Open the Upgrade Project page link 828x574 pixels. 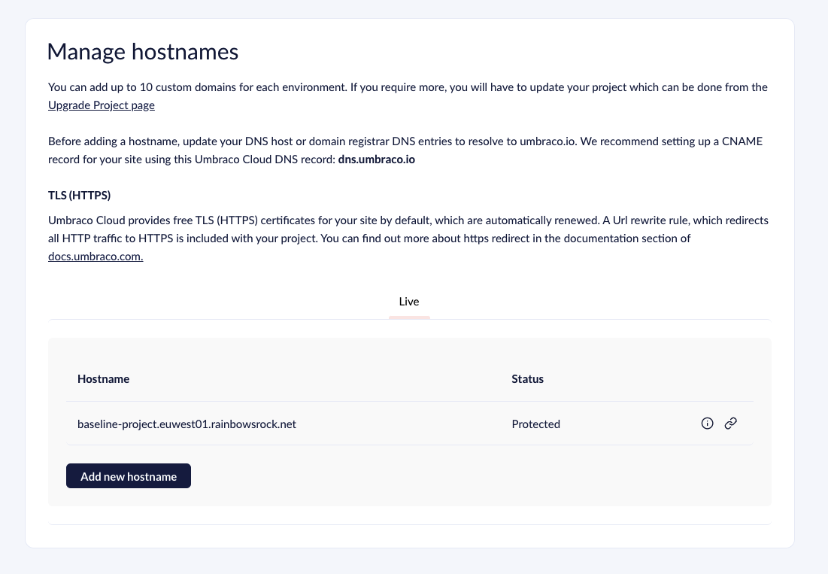101,105
